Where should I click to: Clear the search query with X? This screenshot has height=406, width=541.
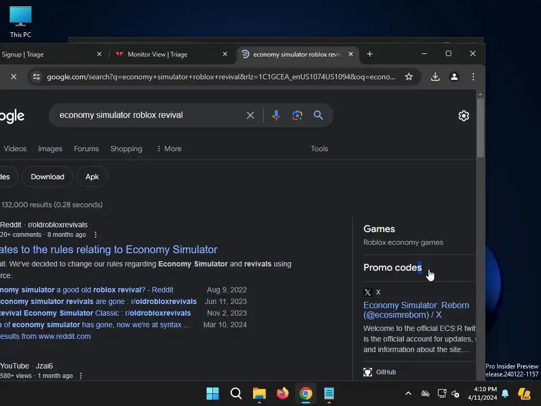click(250, 115)
